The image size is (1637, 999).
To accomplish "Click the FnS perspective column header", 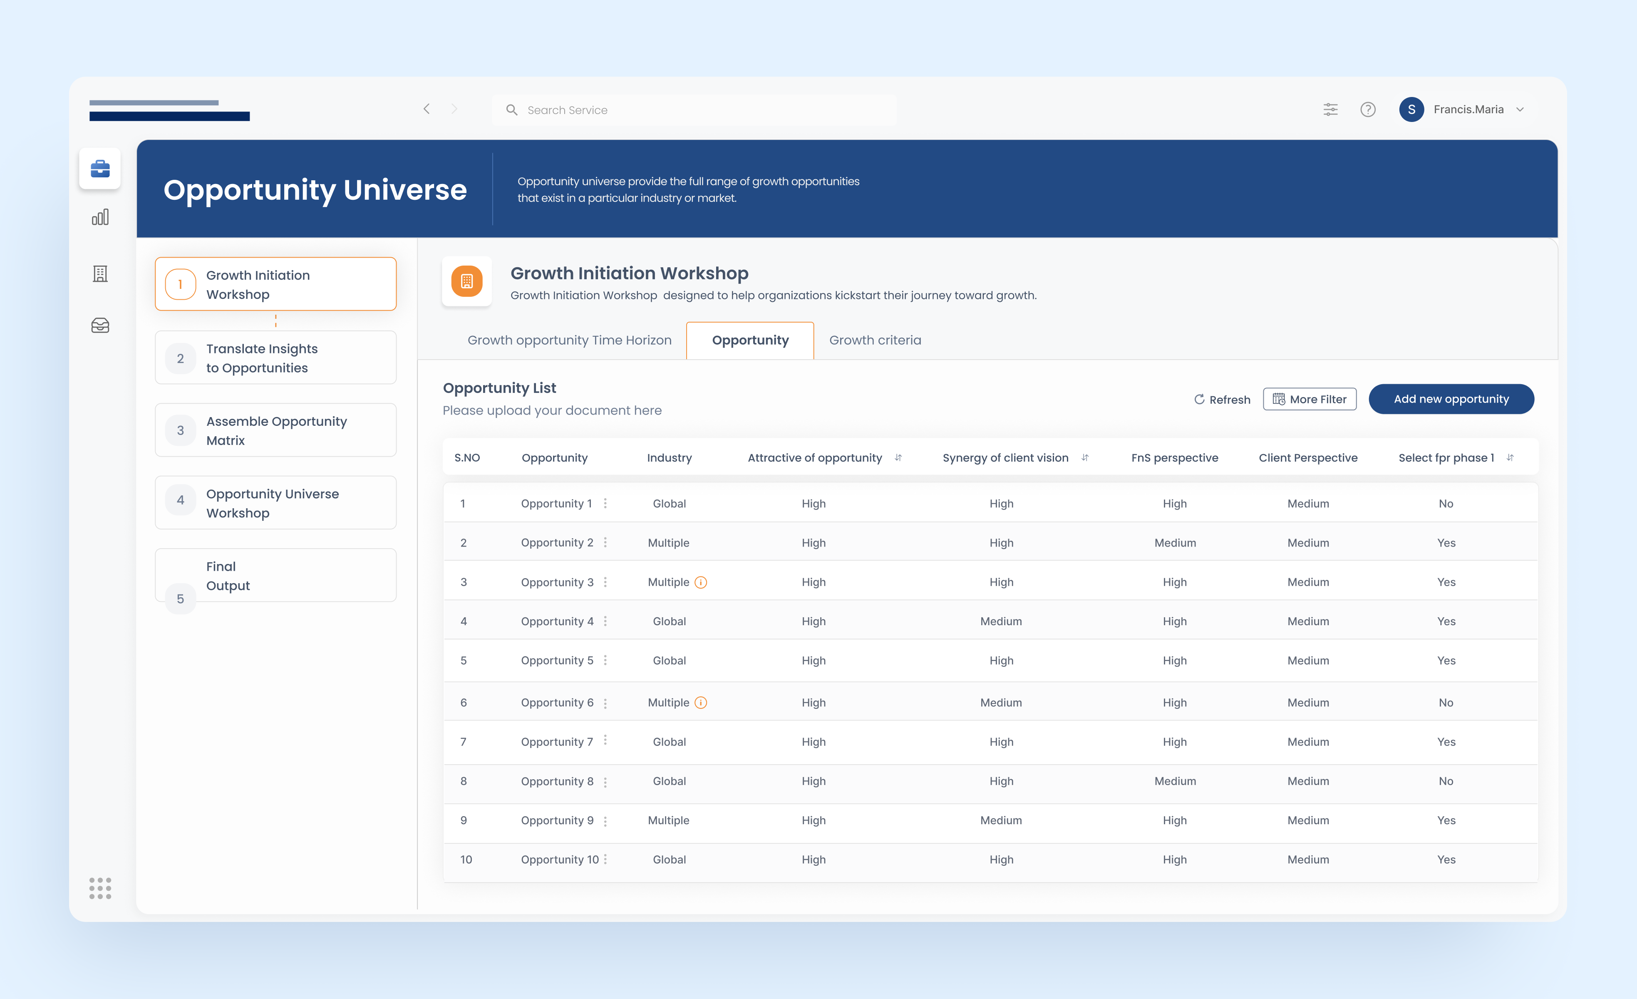I will 1175,457.
